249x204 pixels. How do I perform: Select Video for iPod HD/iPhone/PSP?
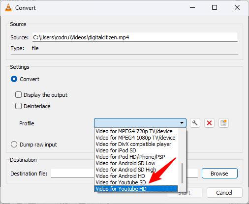point(136,157)
